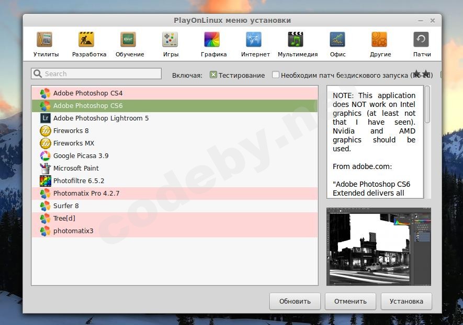The height and width of the screenshot is (325, 463).
Task: Click the Fireworks MX icon
Action: 45,143
